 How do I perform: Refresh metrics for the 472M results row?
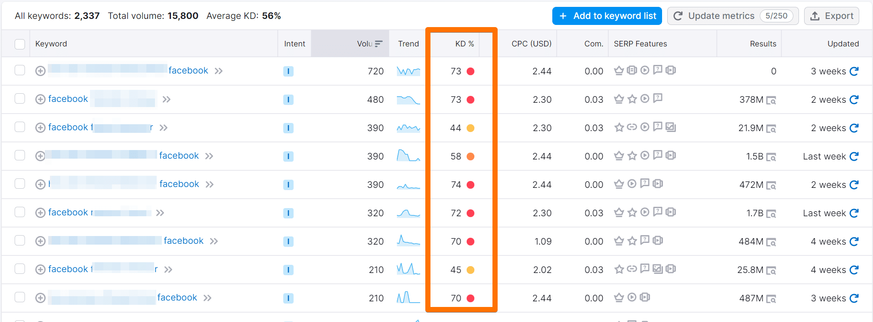pos(854,184)
